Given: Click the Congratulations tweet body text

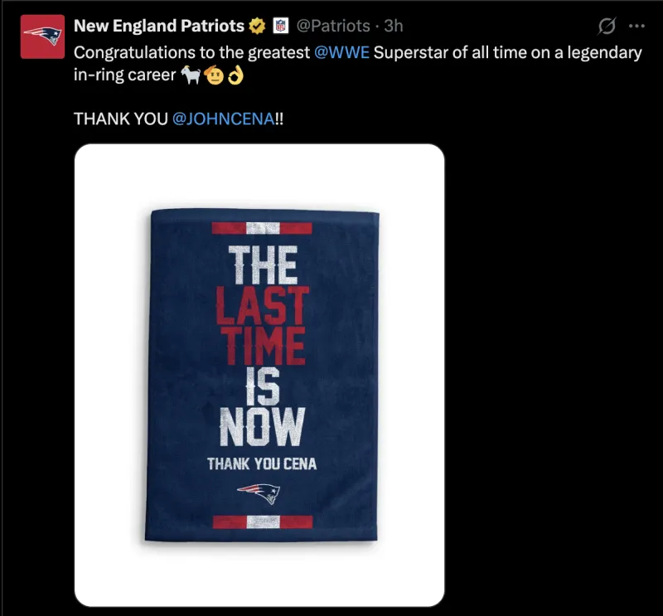Looking at the screenshot, I should tap(358, 64).
